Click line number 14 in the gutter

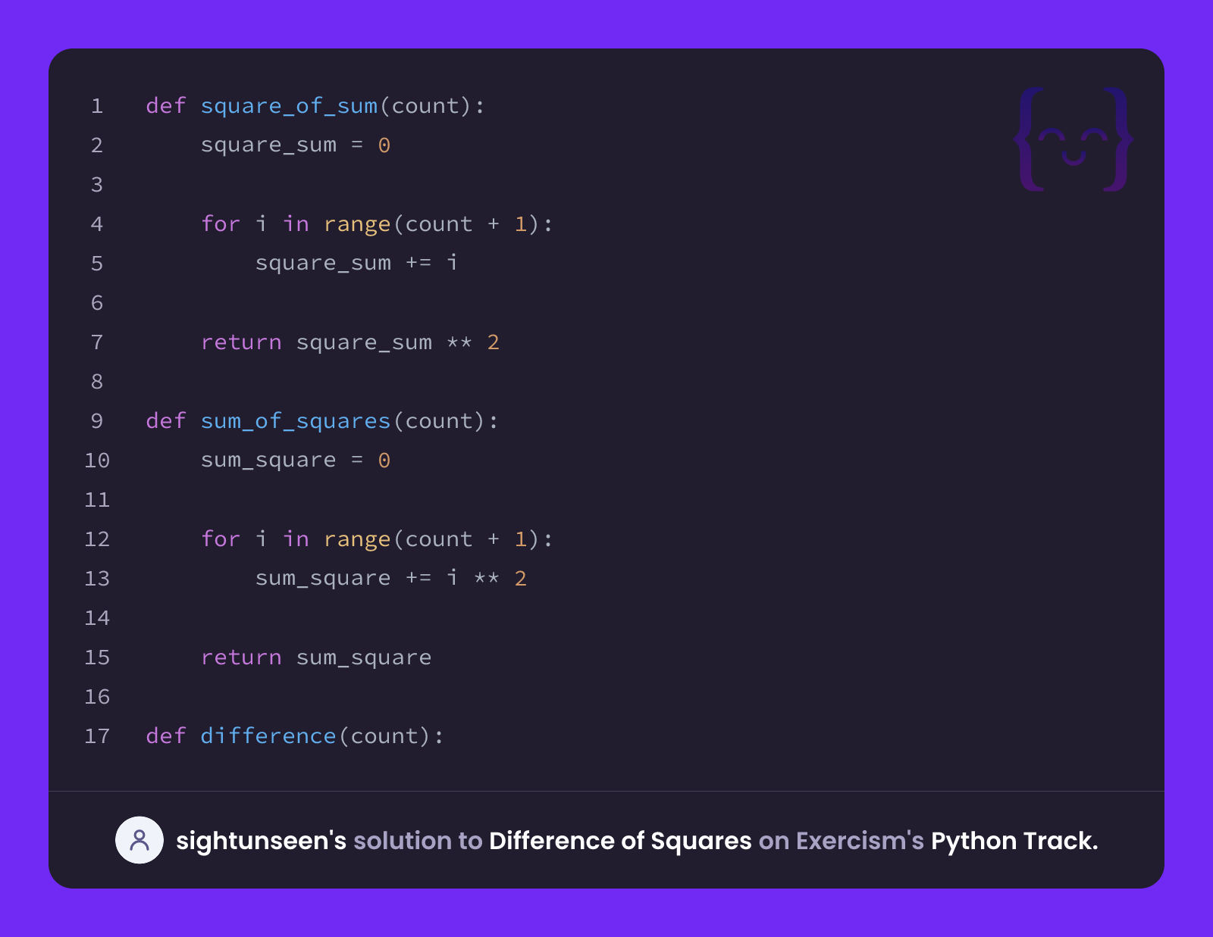[97, 618]
